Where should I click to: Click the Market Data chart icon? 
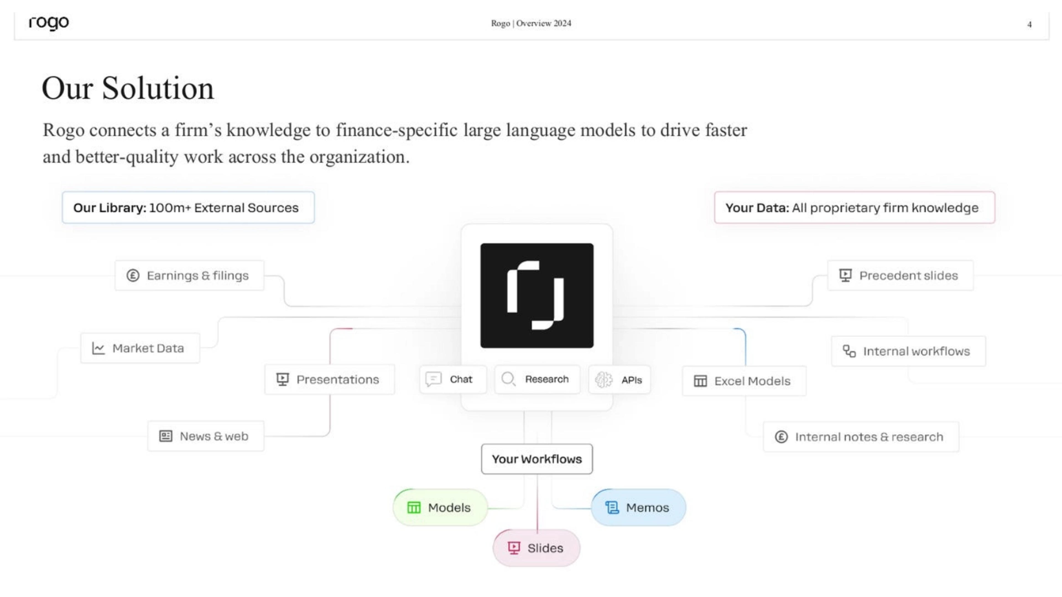[98, 348]
